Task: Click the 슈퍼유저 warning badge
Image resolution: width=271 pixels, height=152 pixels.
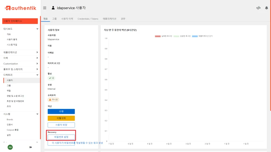Action: pos(53,99)
